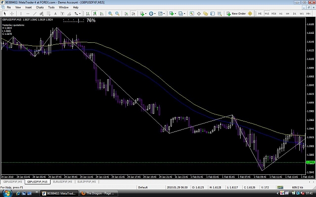Click the yellow Expert Advisors icon

click(250, 14)
